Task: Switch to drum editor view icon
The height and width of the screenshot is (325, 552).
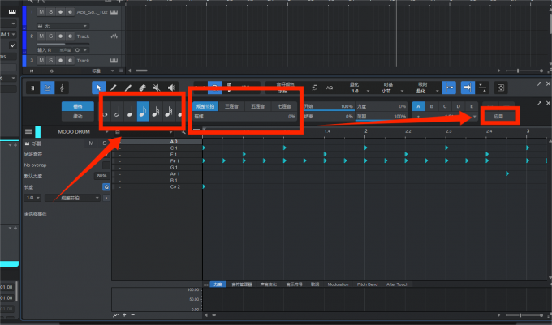Action: 47,88
